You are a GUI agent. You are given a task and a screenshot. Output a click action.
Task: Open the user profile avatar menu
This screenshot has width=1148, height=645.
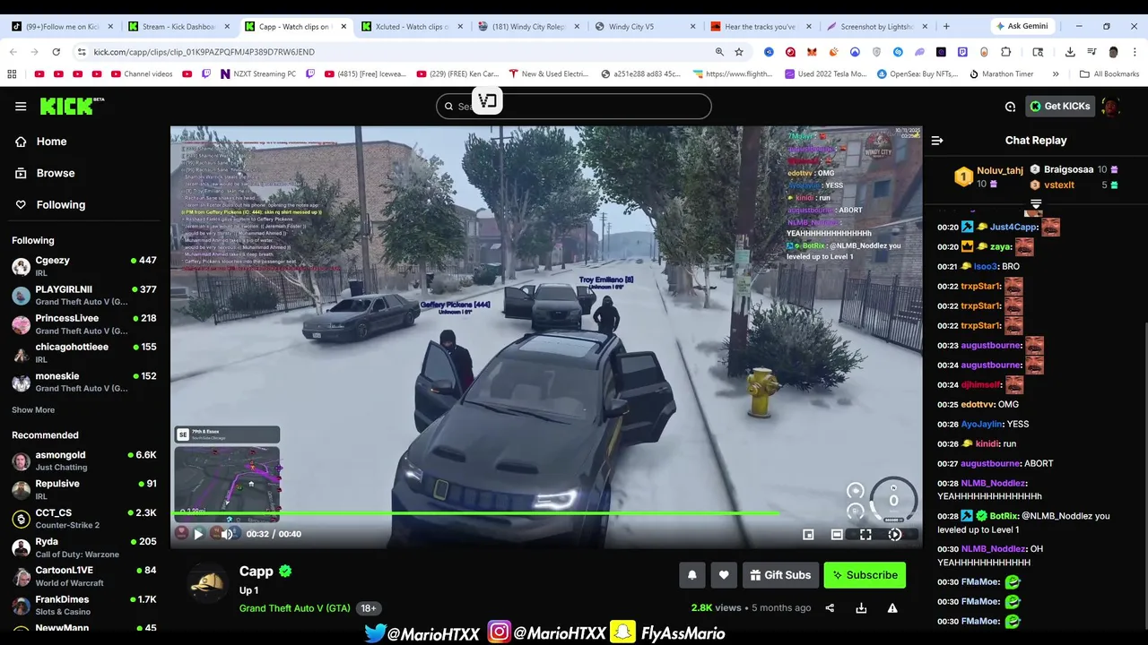pos(1112,107)
